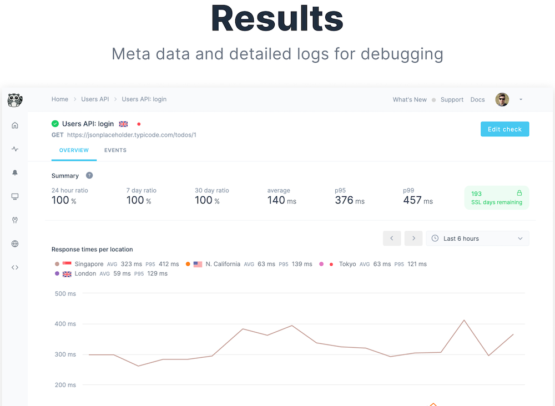Hide the London series in chart legend
555x406 pixels.
pos(85,273)
